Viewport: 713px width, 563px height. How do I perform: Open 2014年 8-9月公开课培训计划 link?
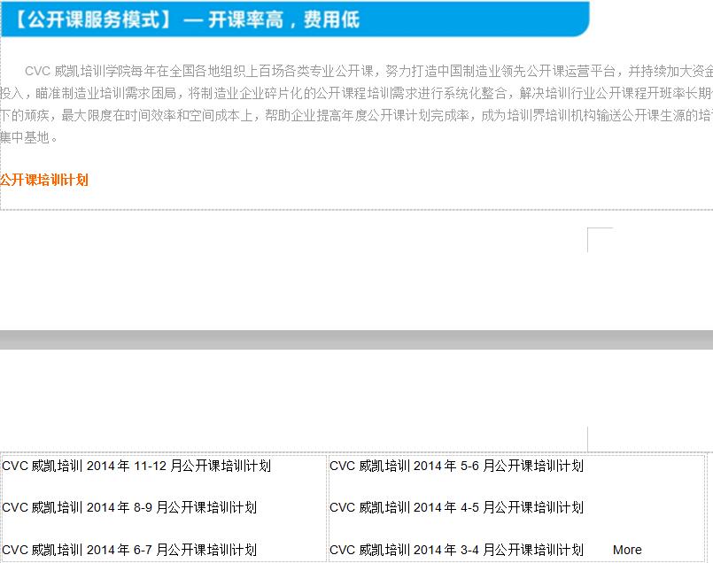point(129,507)
